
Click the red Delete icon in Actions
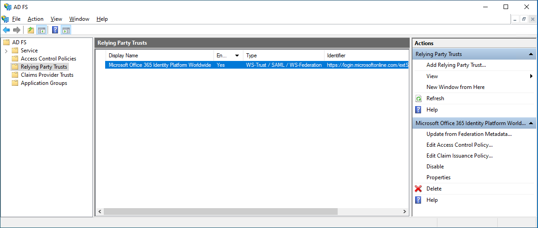[x=418, y=189]
